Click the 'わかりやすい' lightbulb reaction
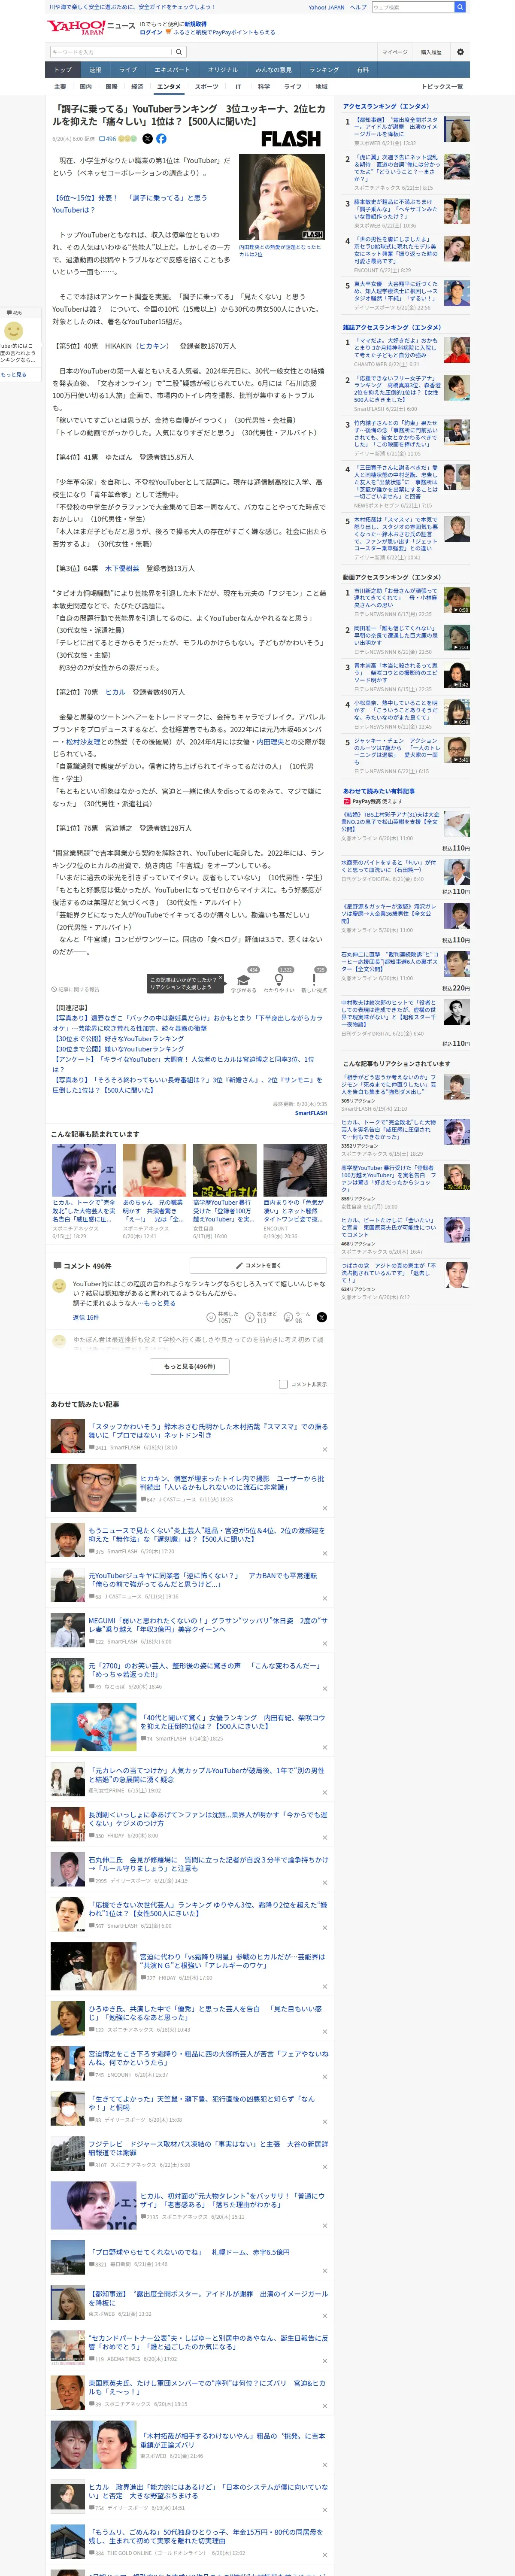The width and height of the screenshot is (515, 2576). pyautogui.click(x=278, y=980)
